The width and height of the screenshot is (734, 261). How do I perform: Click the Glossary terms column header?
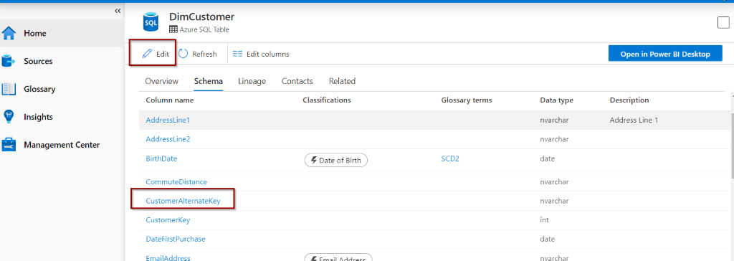point(466,100)
